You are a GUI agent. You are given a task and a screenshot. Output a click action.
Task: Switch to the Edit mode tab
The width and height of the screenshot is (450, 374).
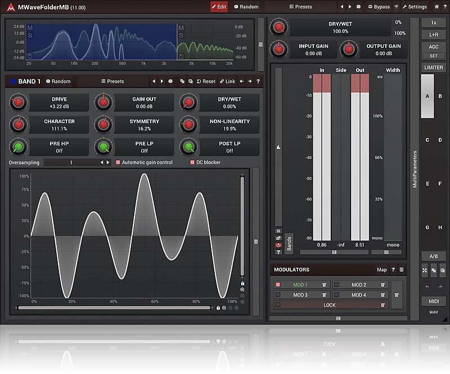pos(219,7)
